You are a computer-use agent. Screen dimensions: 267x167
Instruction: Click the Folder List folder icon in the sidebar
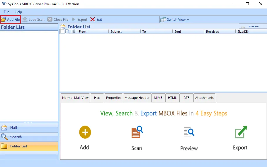(x=4, y=146)
